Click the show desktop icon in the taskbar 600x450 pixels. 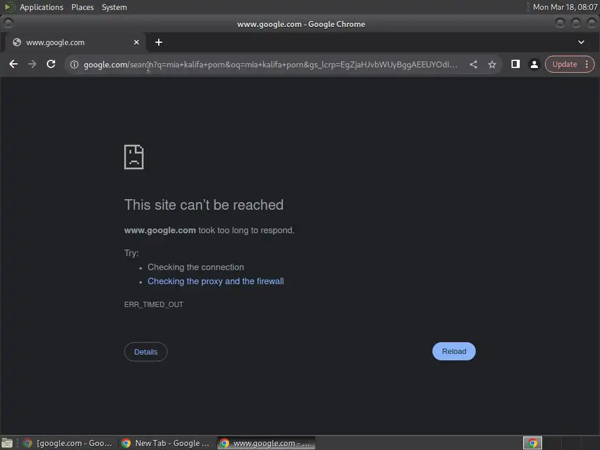click(7, 443)
